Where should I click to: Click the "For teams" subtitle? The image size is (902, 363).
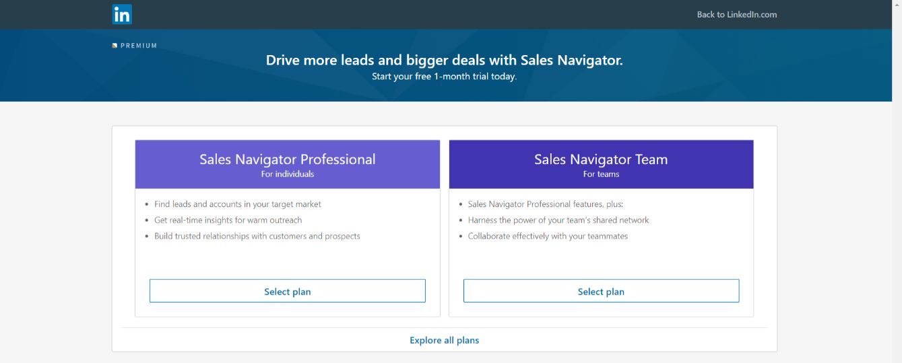pyautogui.click(x=601, y=174)
